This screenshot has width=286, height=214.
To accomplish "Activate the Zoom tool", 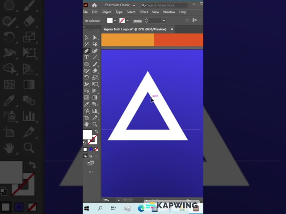I will coord(95,124).
